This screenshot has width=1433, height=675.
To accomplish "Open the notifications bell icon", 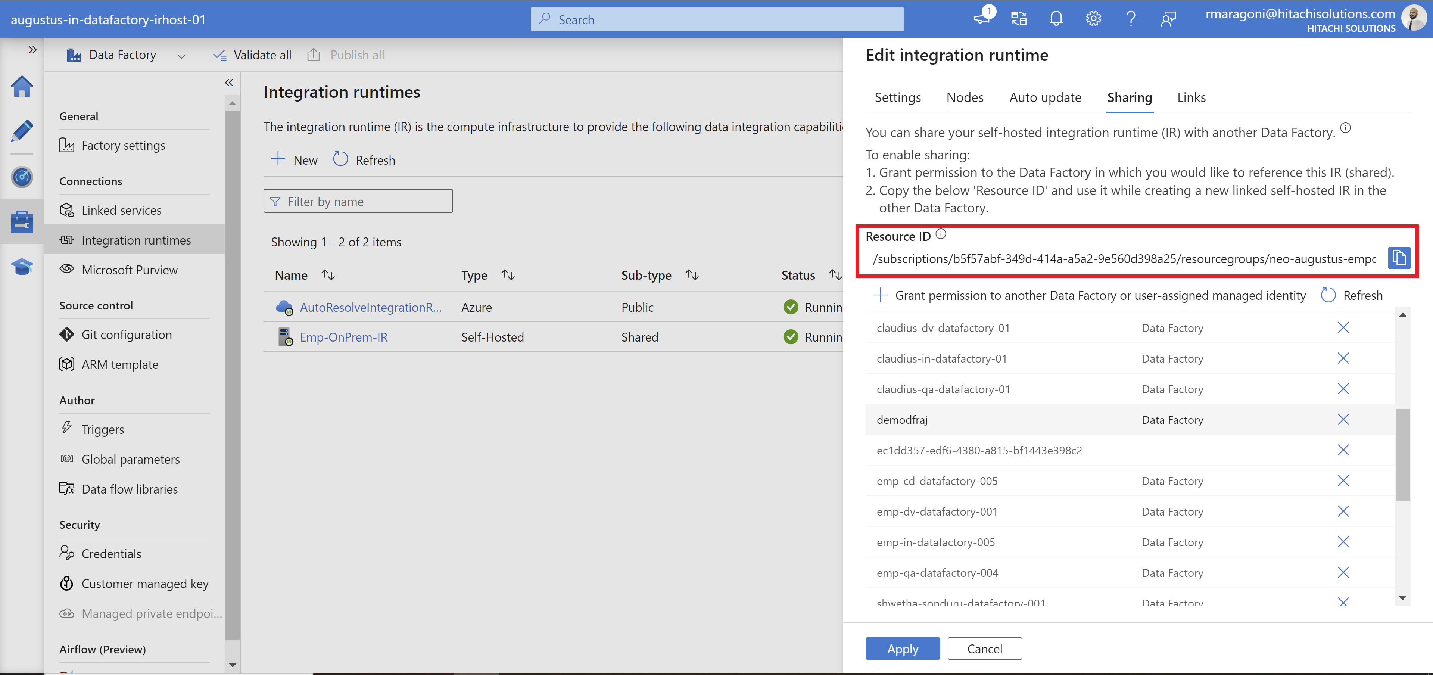I will (x=1056, y=19).
